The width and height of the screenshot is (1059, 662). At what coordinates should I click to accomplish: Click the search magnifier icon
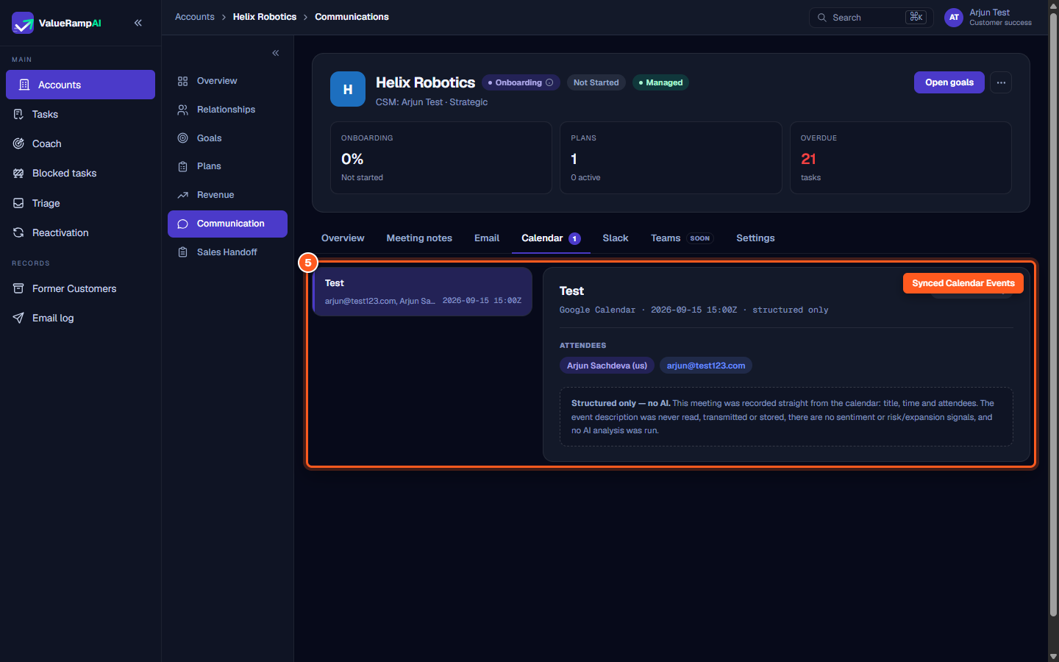point(822,18)
